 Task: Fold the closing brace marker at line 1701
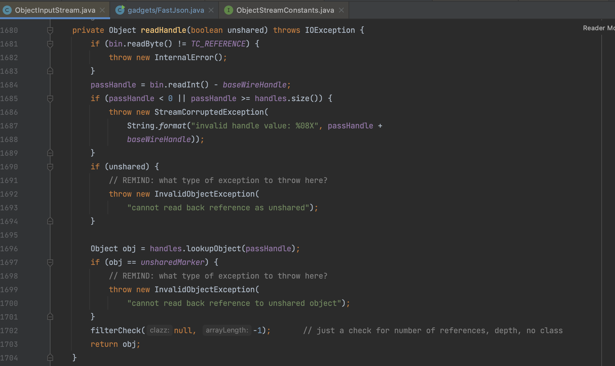(x=50, y=317)
